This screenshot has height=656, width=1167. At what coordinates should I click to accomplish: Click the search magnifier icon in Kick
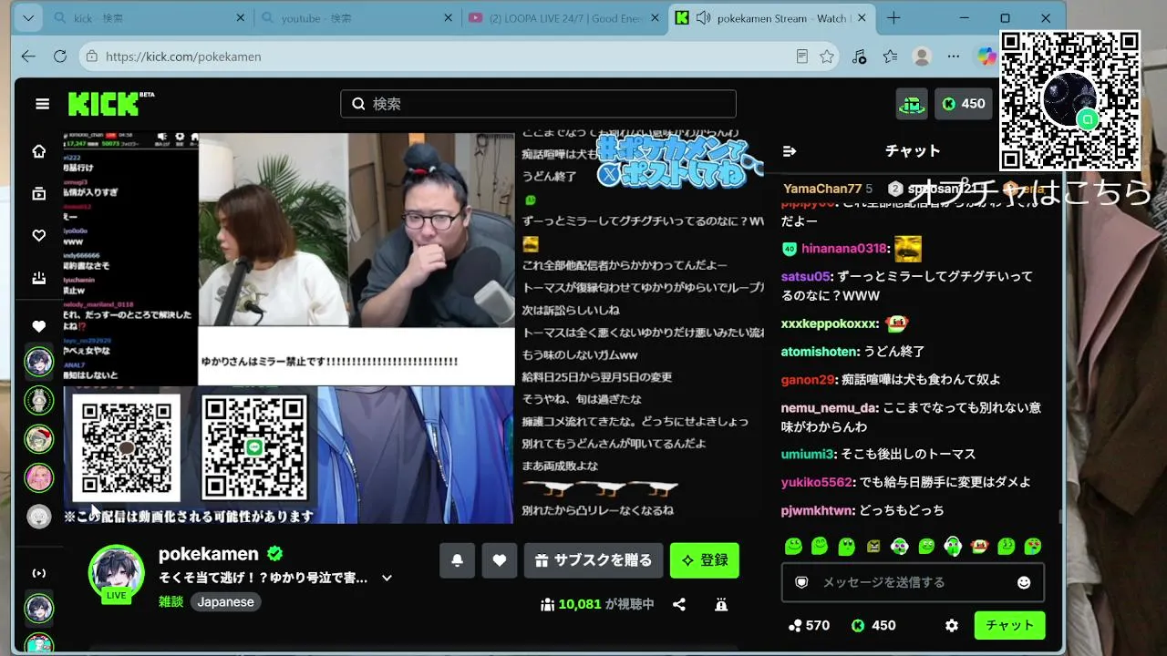tap(358, 104)
